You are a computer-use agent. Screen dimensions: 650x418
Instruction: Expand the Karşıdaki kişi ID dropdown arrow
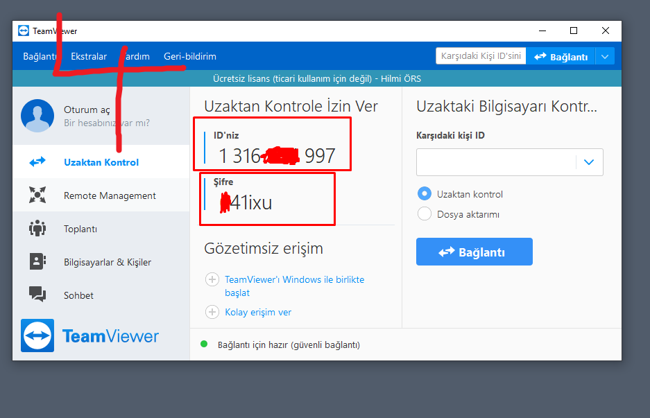tap(589, 162)
